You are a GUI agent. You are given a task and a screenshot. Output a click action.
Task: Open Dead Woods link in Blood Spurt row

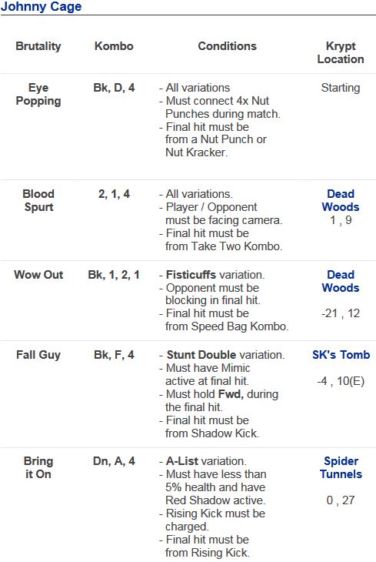341,200
